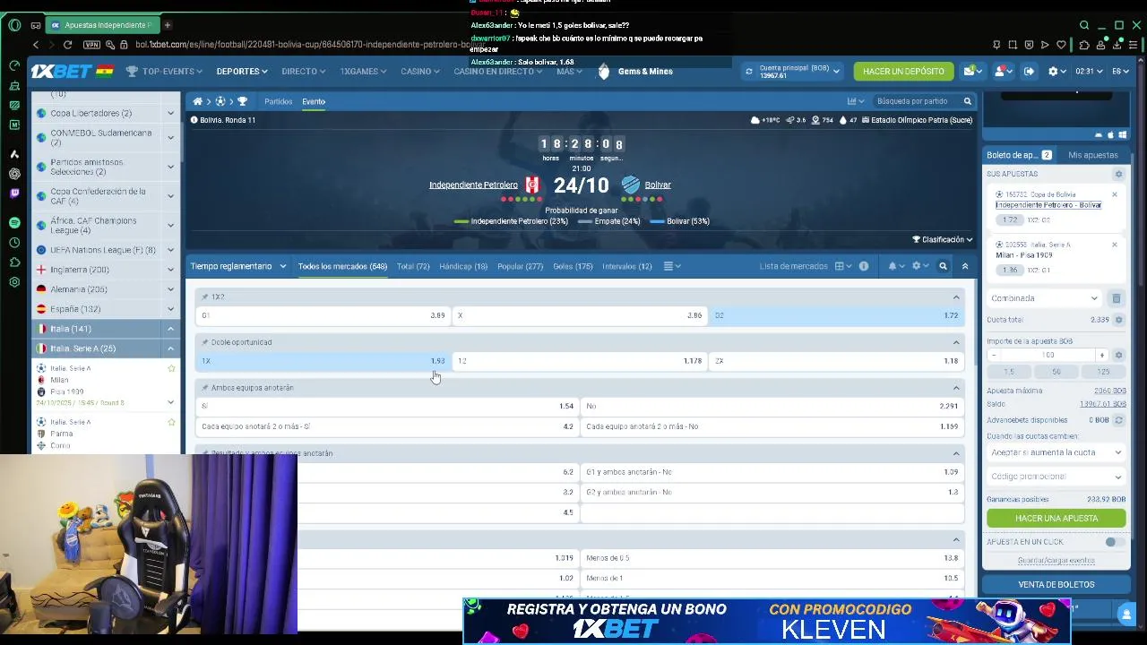Open markets search magnifier icon
1147x645 pixels.
(943, 266)
